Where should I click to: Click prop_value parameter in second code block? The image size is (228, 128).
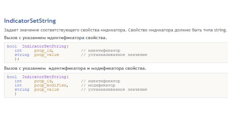(x=47, y=90)
